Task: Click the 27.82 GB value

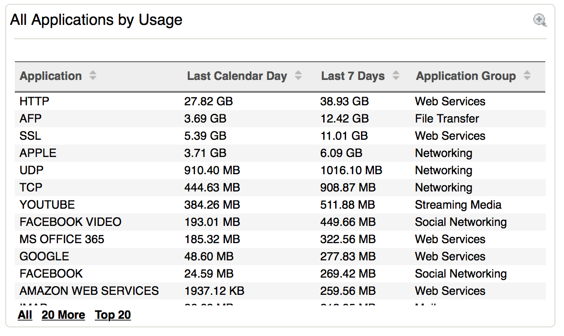Action: click(x=209, y=101)
